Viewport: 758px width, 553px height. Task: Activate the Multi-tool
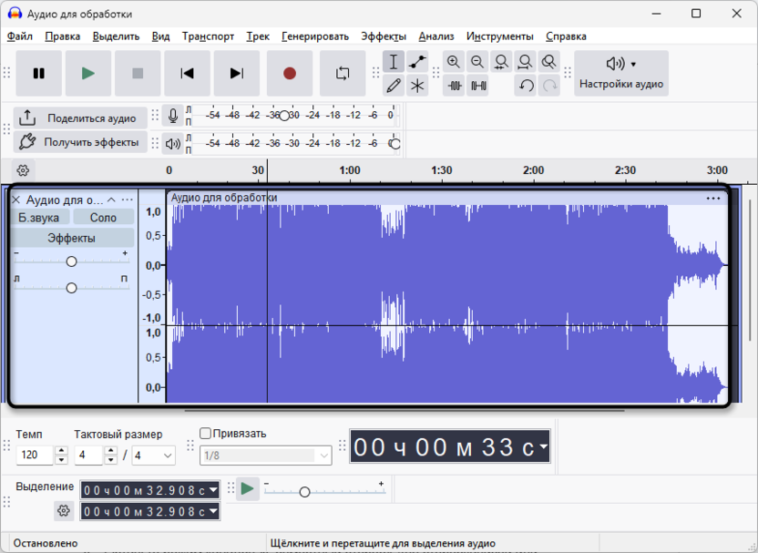(x=416, y=86)
